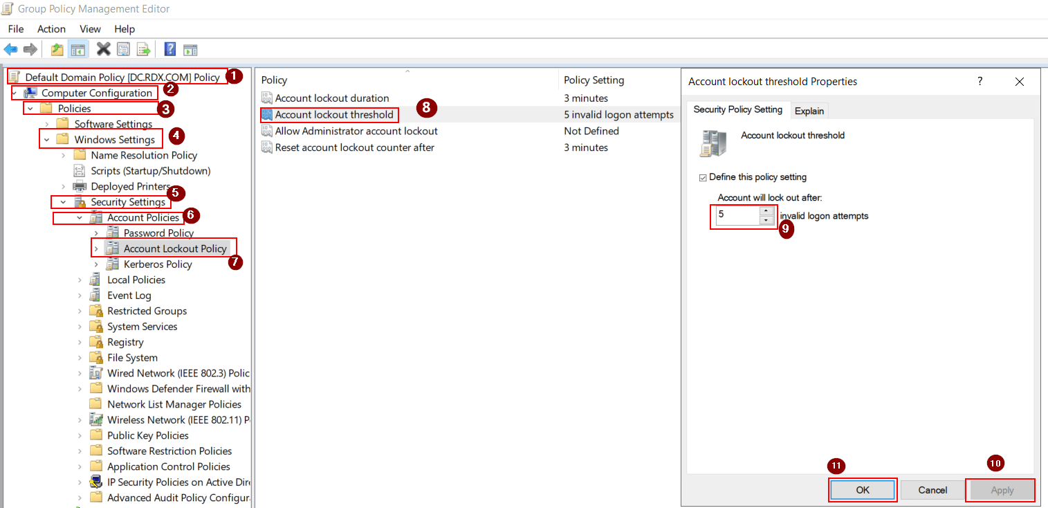The width and height of the screenshot is (1048, 508).
Task: Click the Help question mark icon
Action: click(169, 49)
